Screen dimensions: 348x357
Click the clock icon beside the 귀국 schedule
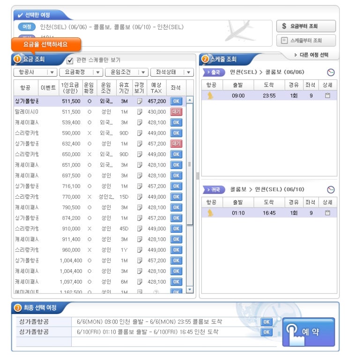[x=331, y=190]
